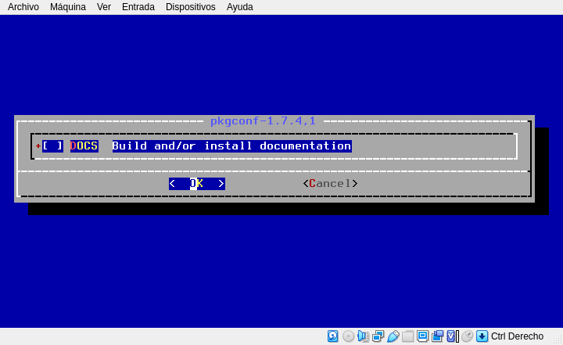Click the Cancel button in the dialog
Screen dimensions: 563x345
[x=330, y=184]
